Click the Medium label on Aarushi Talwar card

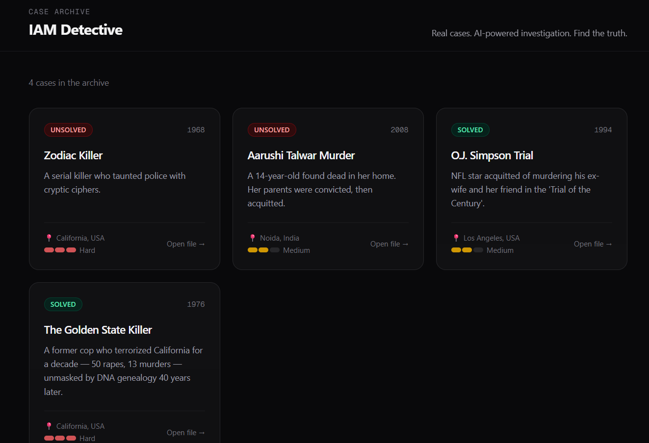coord(296,250)
